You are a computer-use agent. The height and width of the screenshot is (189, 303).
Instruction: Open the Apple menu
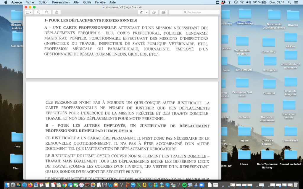pos(5,2)
